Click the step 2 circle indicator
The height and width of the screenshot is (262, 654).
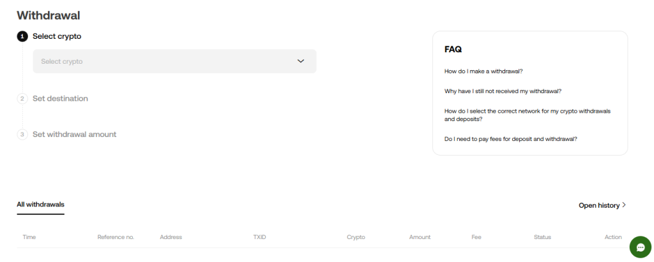22,99
